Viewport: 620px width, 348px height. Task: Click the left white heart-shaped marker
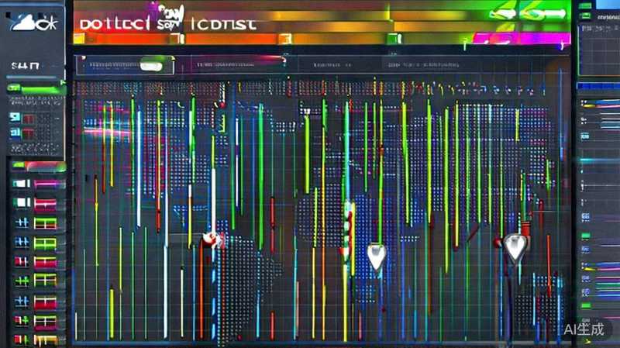[377, 256]
